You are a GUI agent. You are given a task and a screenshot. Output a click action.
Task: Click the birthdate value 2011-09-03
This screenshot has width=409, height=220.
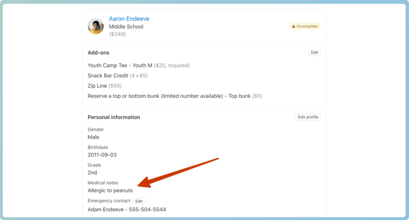click(102, 155)
